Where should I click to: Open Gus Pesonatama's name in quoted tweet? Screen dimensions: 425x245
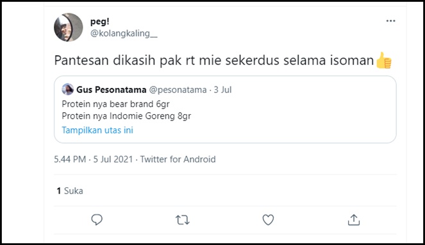(112, 90)
